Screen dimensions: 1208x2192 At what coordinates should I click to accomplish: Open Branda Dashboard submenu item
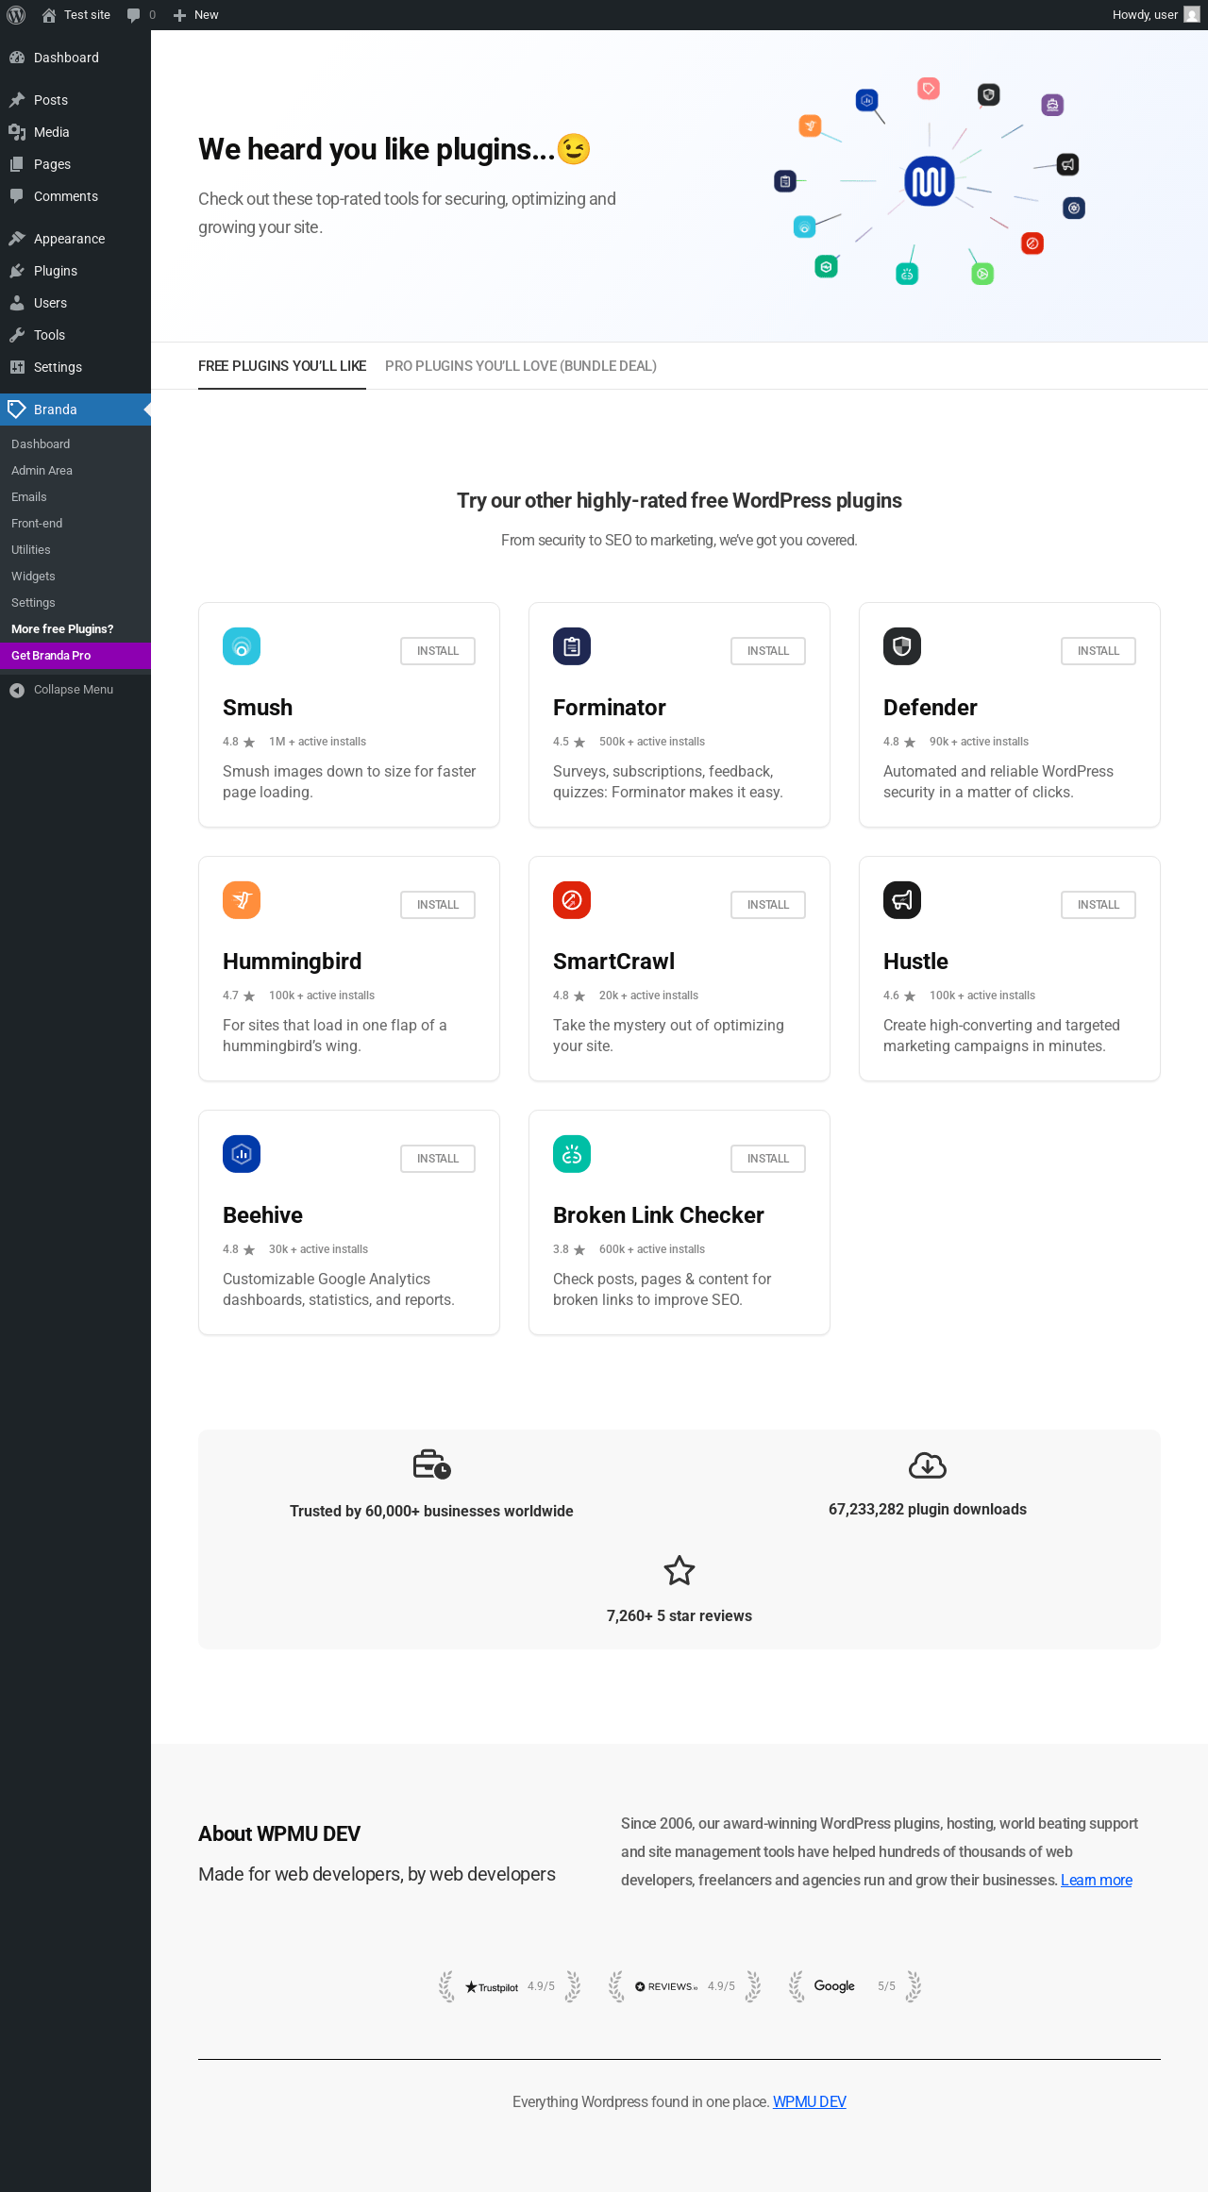click(75, 444)
